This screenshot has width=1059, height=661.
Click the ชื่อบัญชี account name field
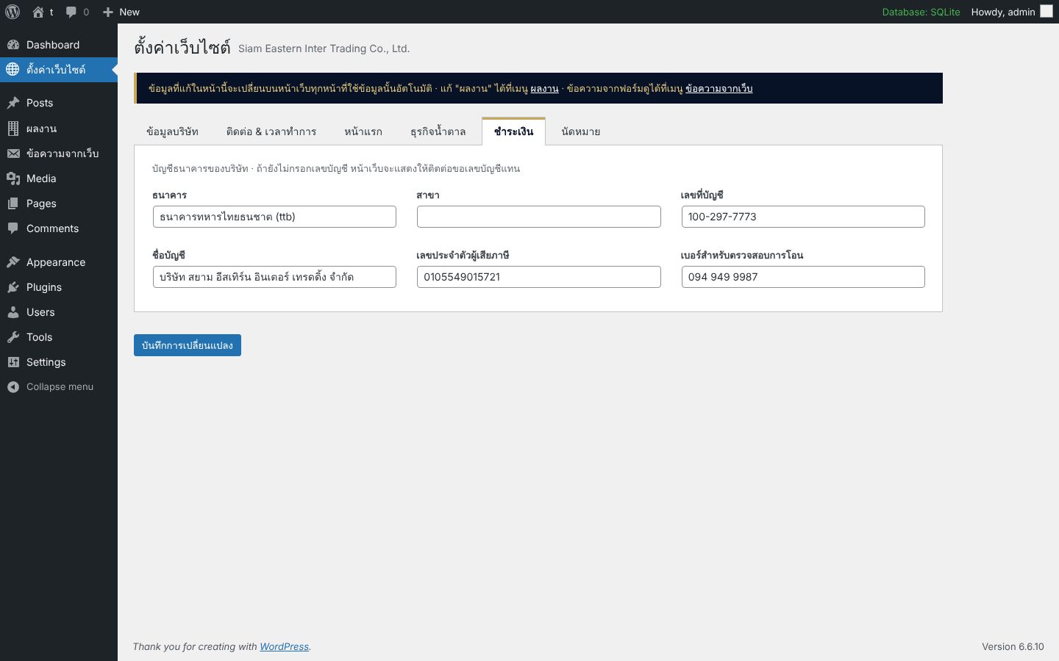click(274, 277)
